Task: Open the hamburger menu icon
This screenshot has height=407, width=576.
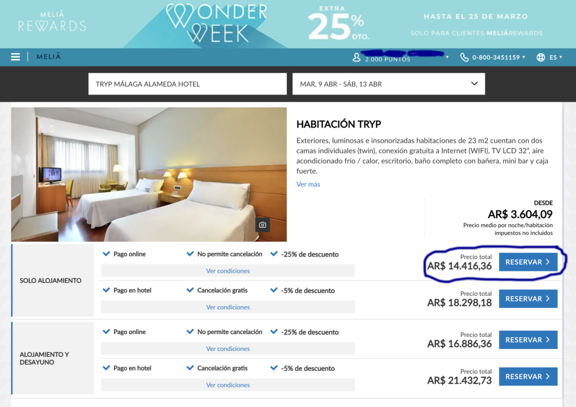Action: [15, 57]
